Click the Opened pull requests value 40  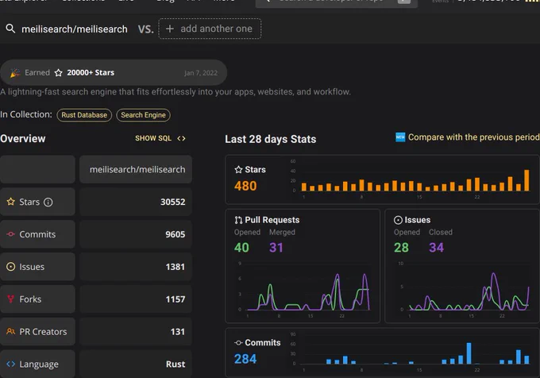(x=241, y=248)
